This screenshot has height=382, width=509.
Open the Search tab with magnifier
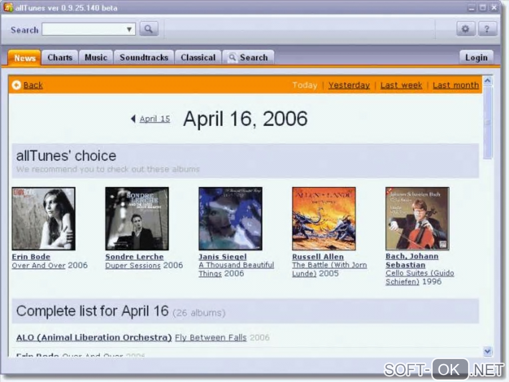[249, 57]
